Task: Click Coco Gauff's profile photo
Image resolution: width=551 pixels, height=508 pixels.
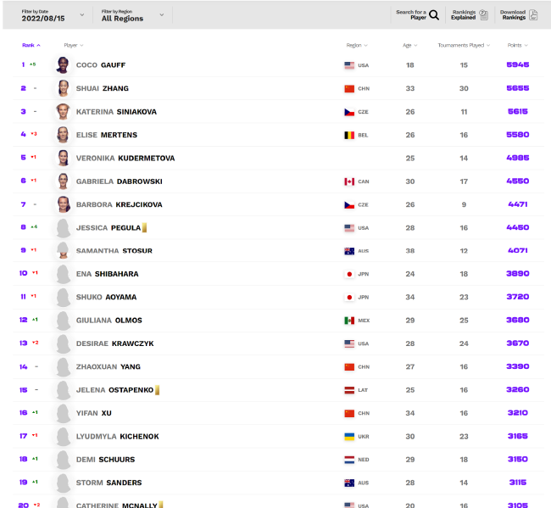Action: coord(64,65)
